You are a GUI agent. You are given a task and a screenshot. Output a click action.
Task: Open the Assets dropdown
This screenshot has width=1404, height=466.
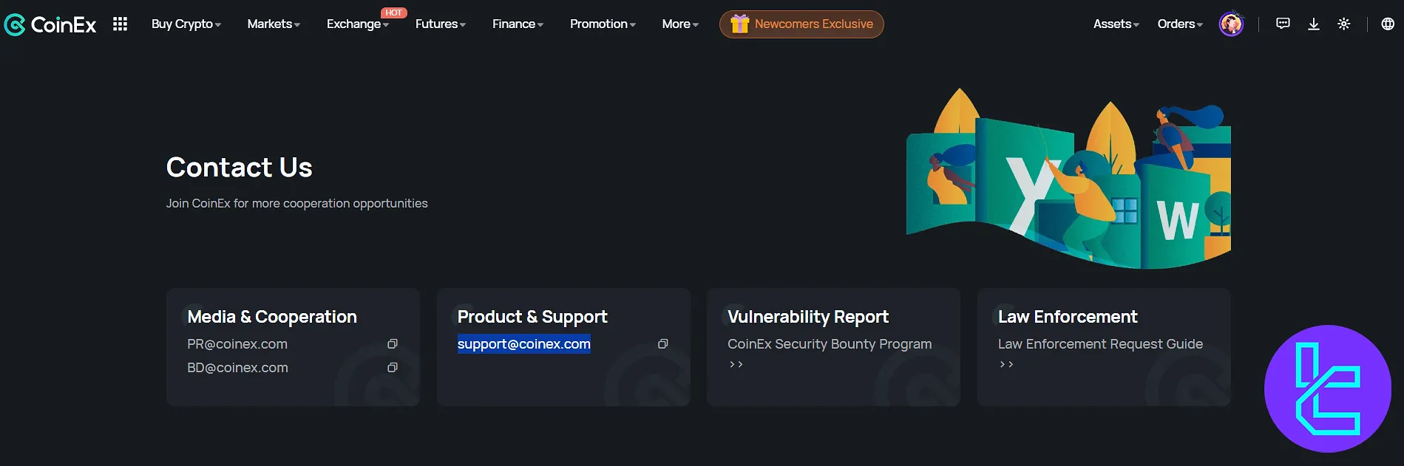(x=1116, y=24)
